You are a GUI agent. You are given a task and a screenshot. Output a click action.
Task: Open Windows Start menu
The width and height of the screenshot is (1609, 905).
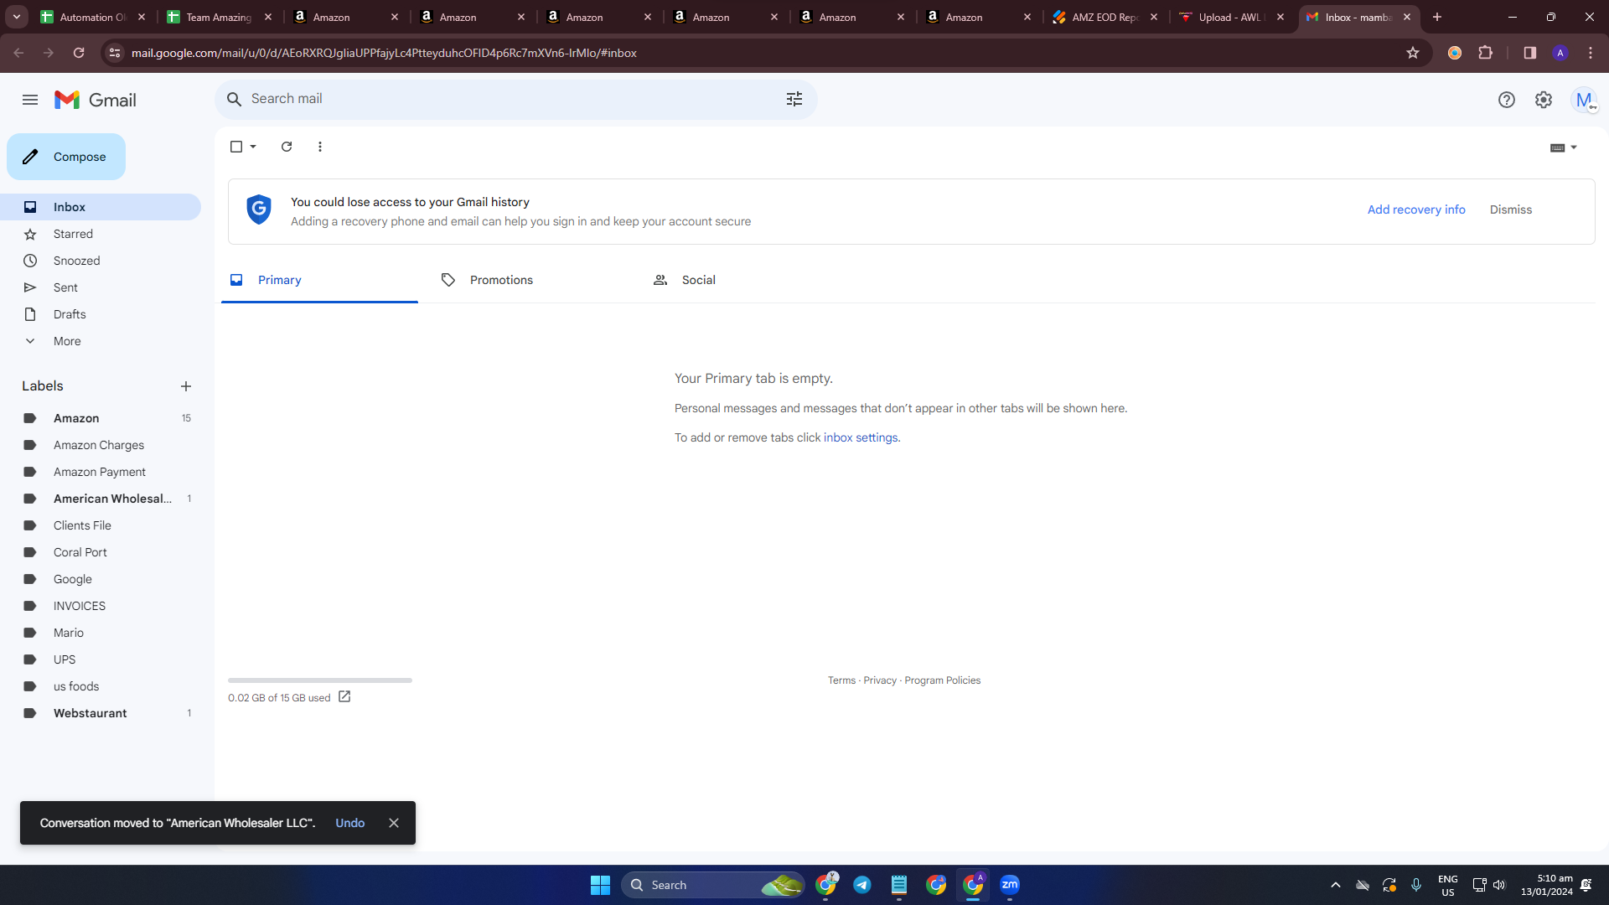(600, 885)
